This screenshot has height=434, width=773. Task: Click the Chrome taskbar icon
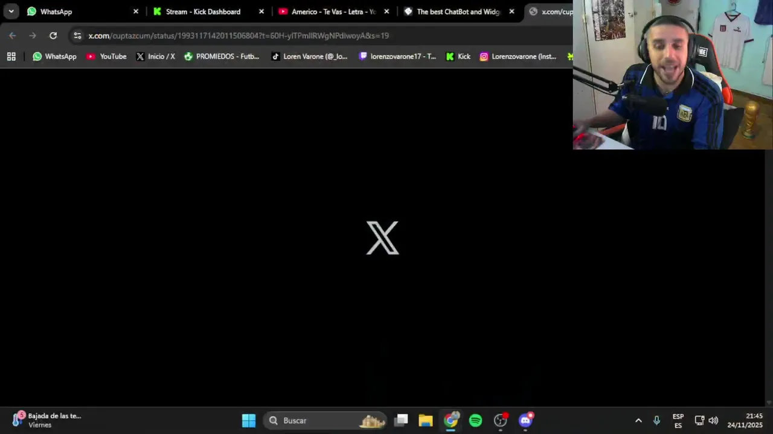point(451,420)
